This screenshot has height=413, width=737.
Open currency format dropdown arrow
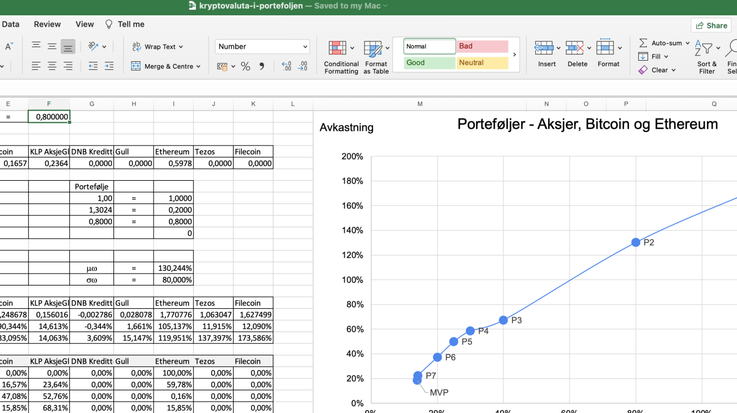coord(233,67)
